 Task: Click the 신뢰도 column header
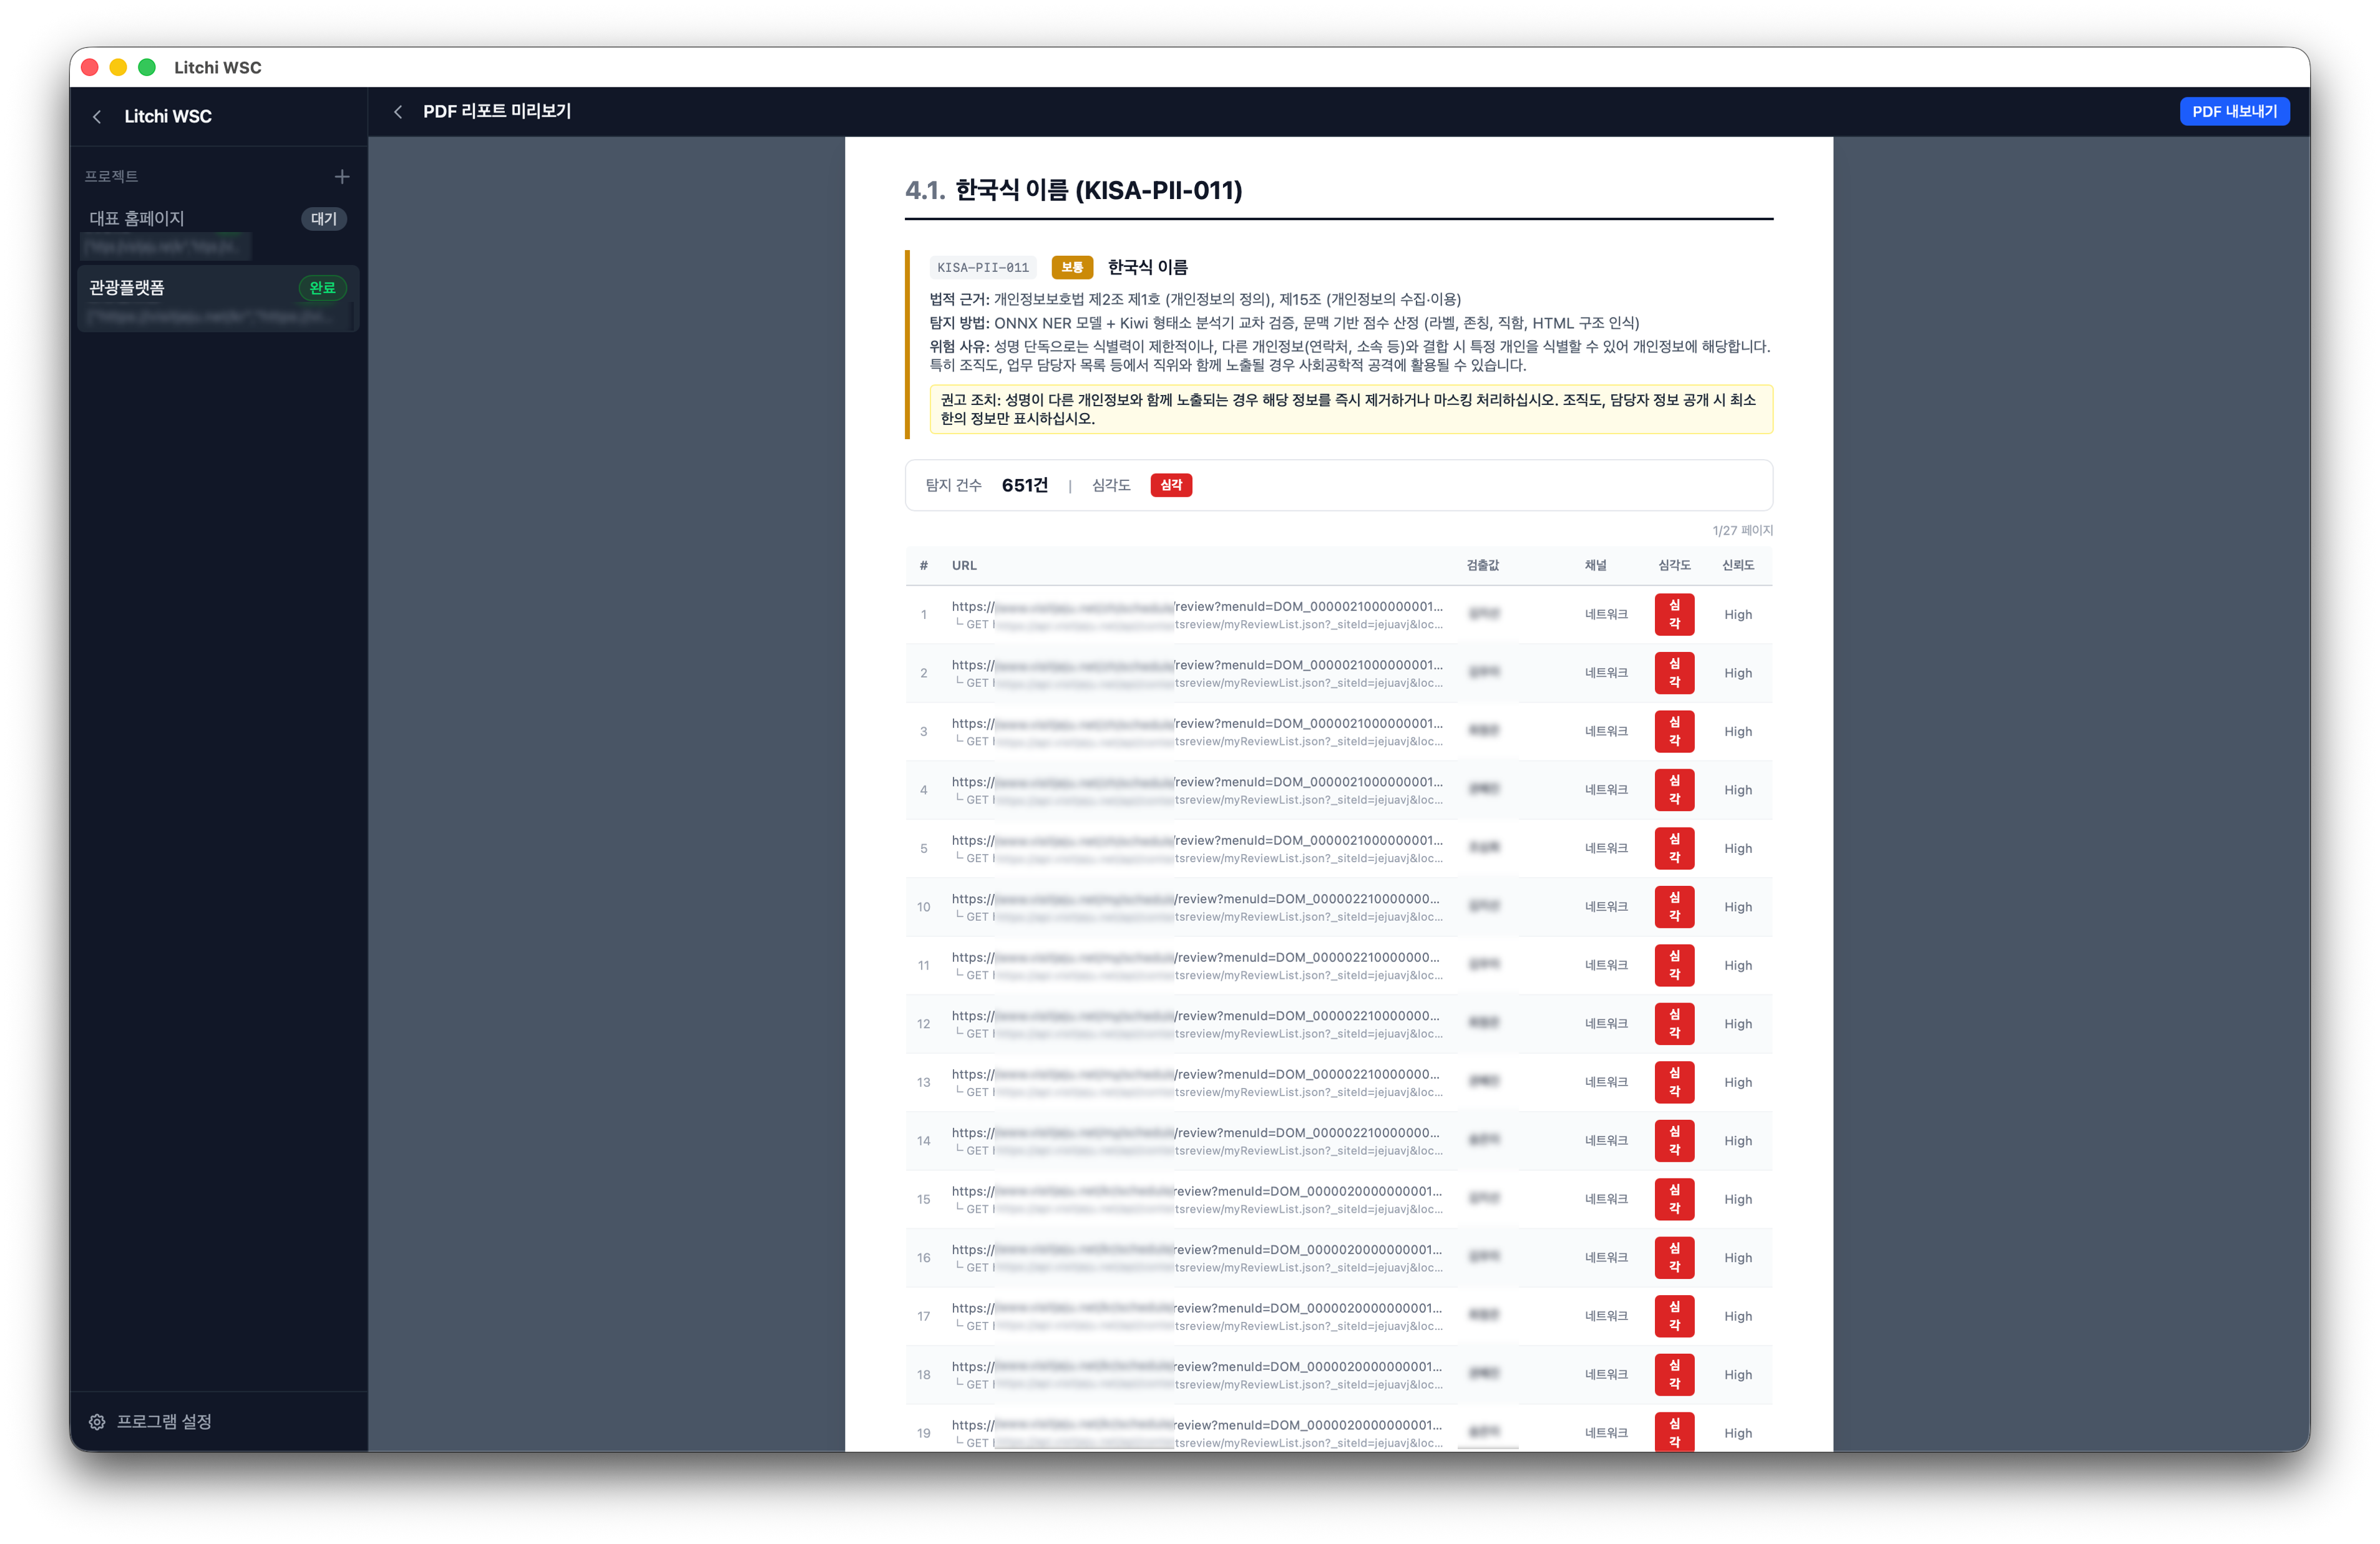click(1737, 565)
